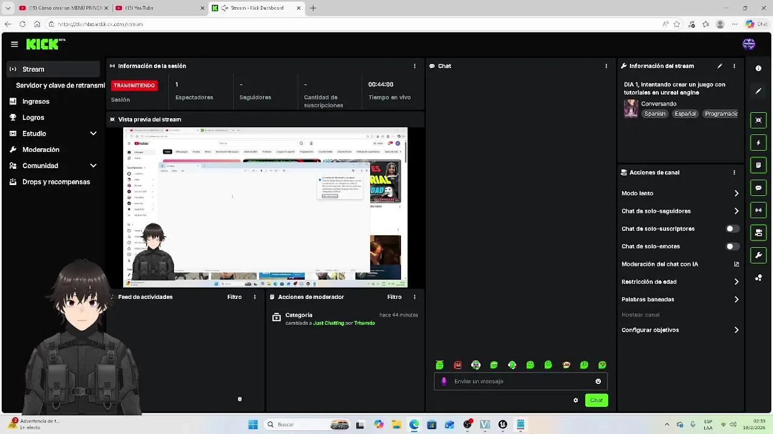Image resolution: width=773 pixels, height=434 pixels.
Task: Switch to the YouTube browser tab
Action: point(159,8)
